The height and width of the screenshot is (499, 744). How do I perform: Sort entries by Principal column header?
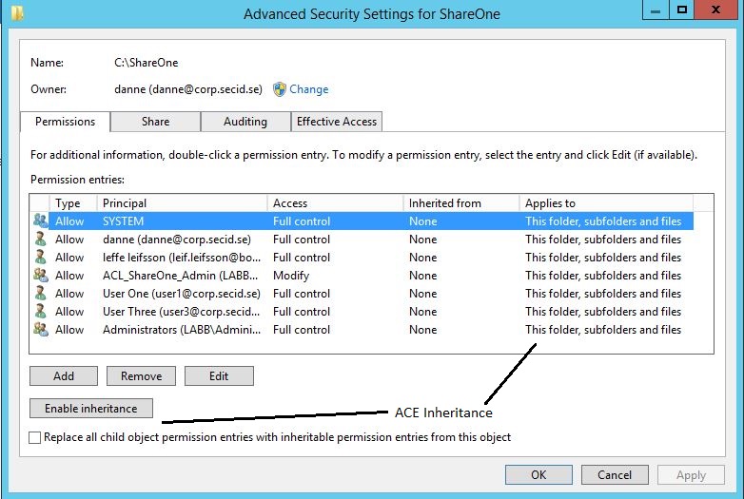pyautogui.click(x=181, y=203)
